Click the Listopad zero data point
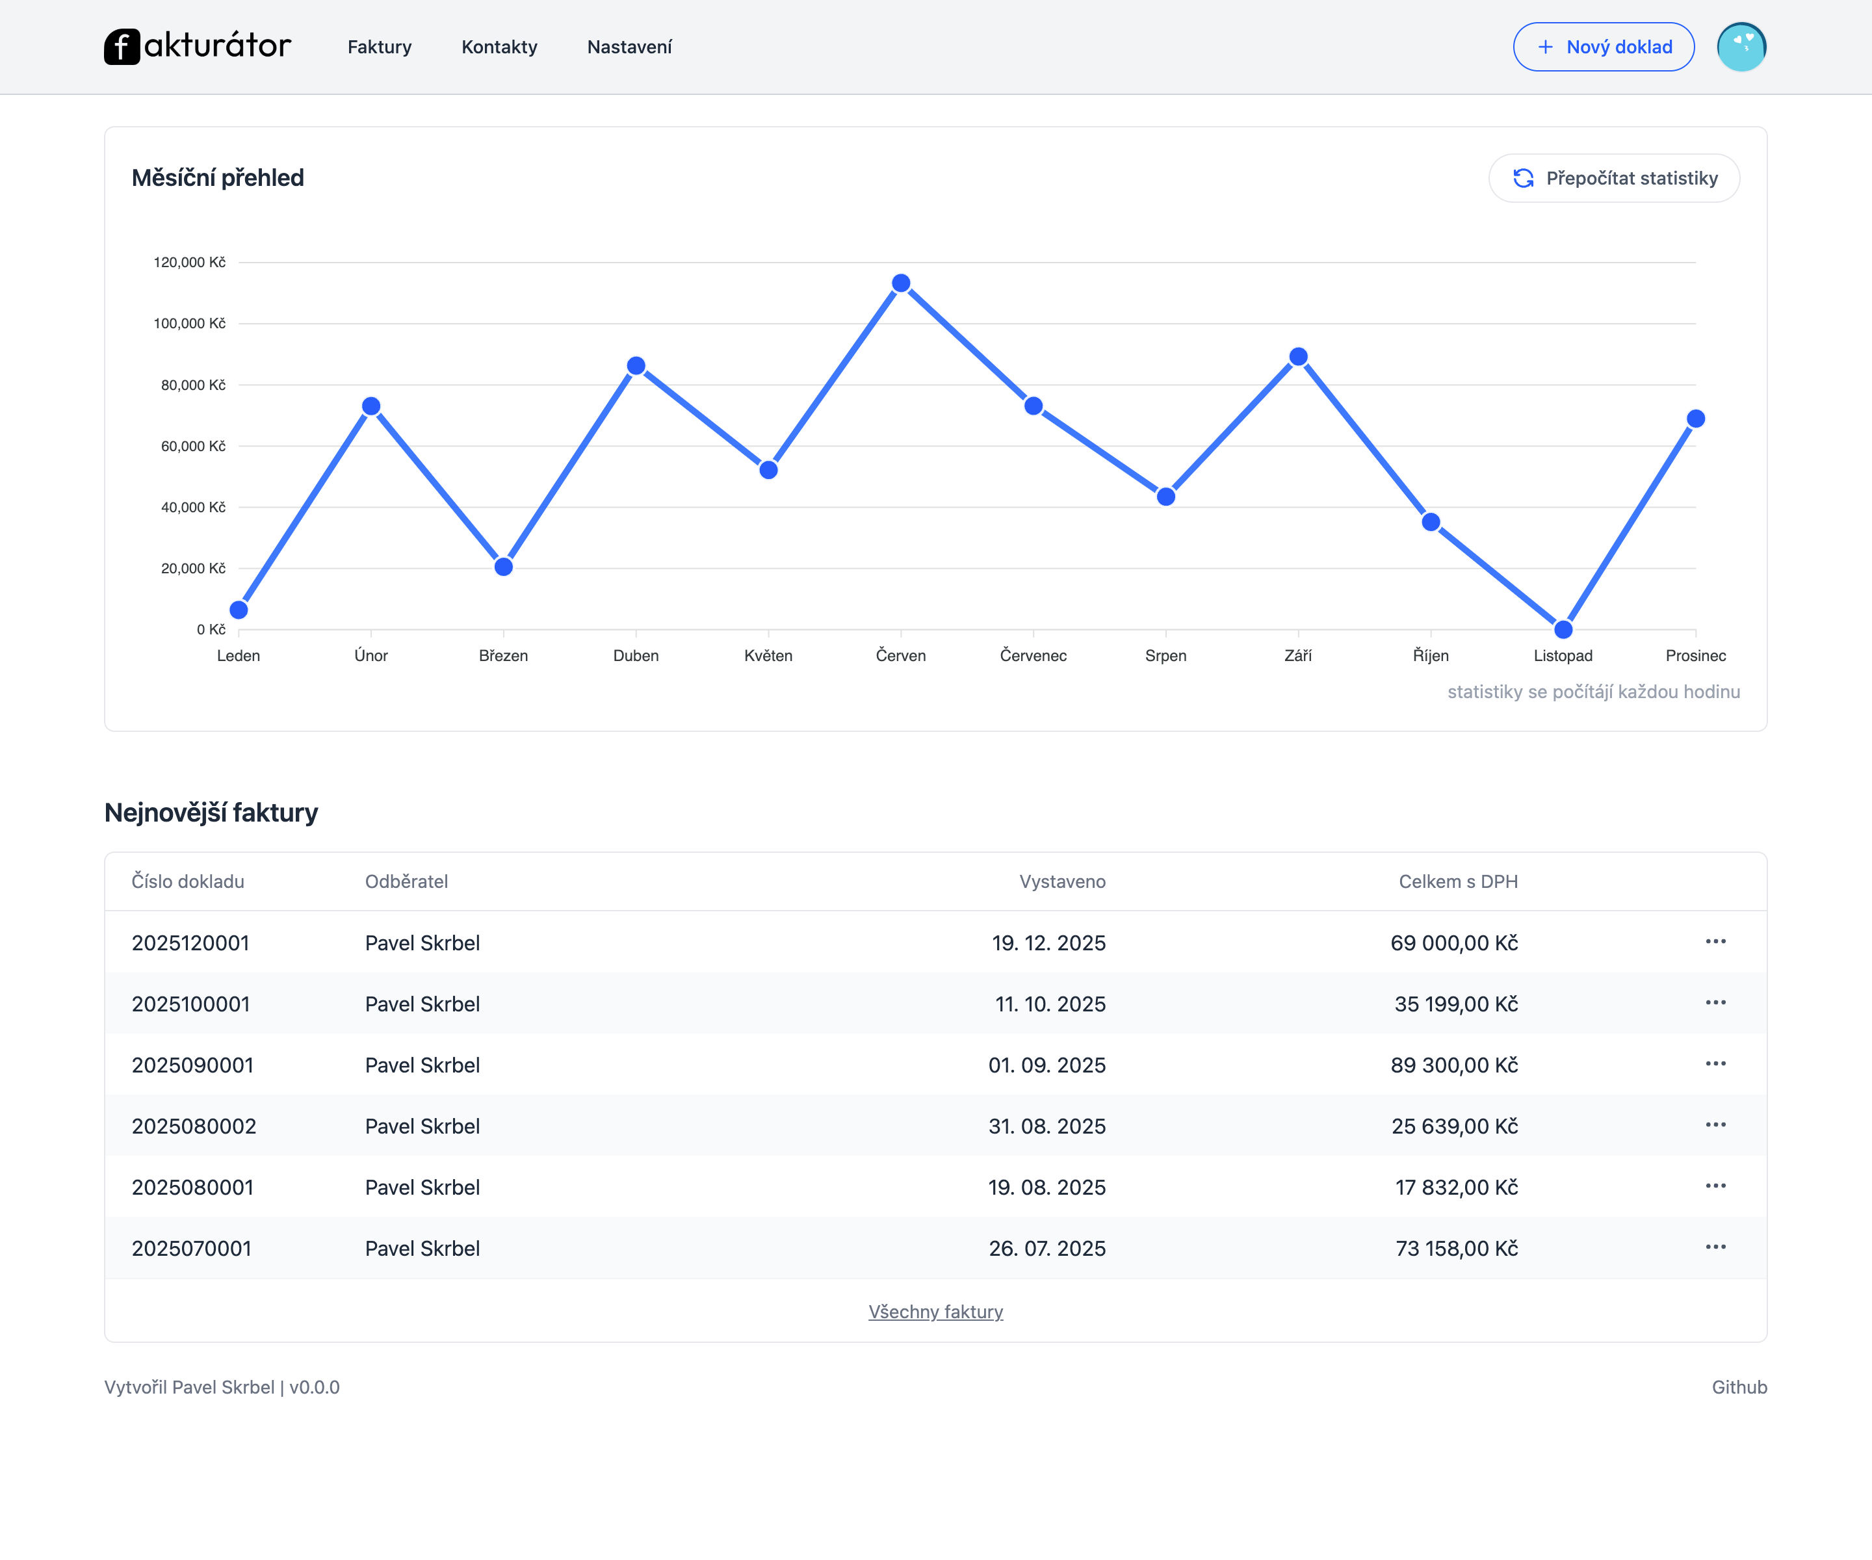 click(1563, 629)
